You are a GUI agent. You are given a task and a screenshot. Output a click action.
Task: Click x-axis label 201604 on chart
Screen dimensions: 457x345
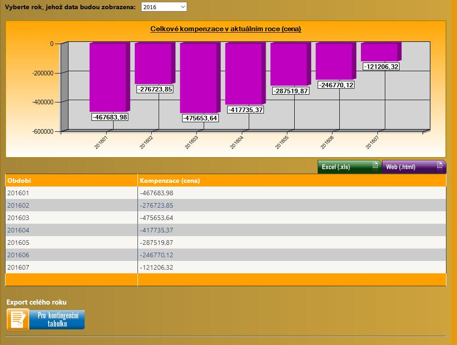[x=237, y=142]
